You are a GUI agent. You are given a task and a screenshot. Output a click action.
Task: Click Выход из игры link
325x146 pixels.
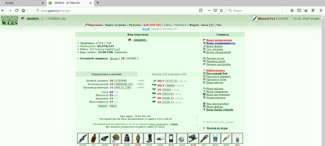[217, 128]
